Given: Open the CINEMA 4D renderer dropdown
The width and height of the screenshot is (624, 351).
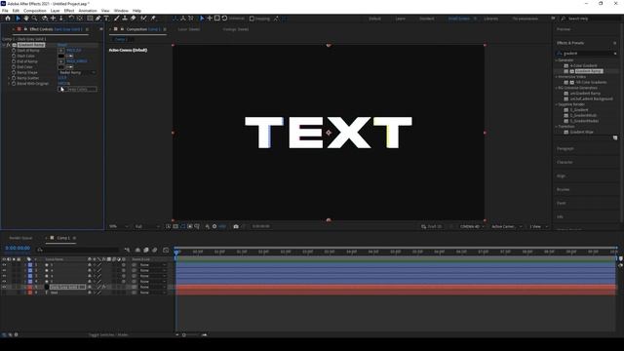Looking at the screenshot, I should click(x=472, y=226).
